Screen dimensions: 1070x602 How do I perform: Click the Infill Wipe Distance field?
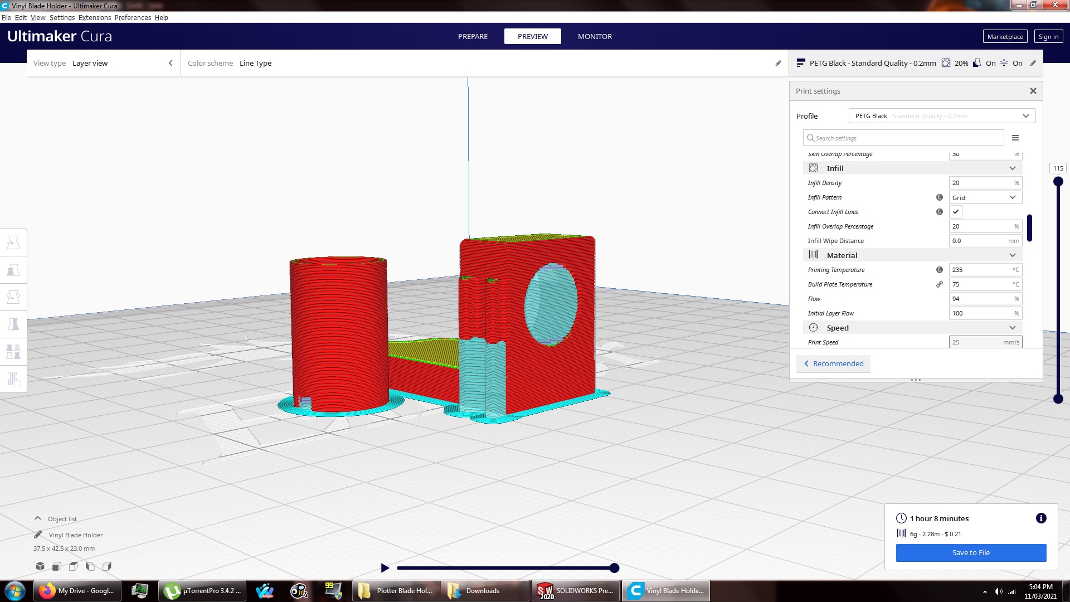(985, 241)
